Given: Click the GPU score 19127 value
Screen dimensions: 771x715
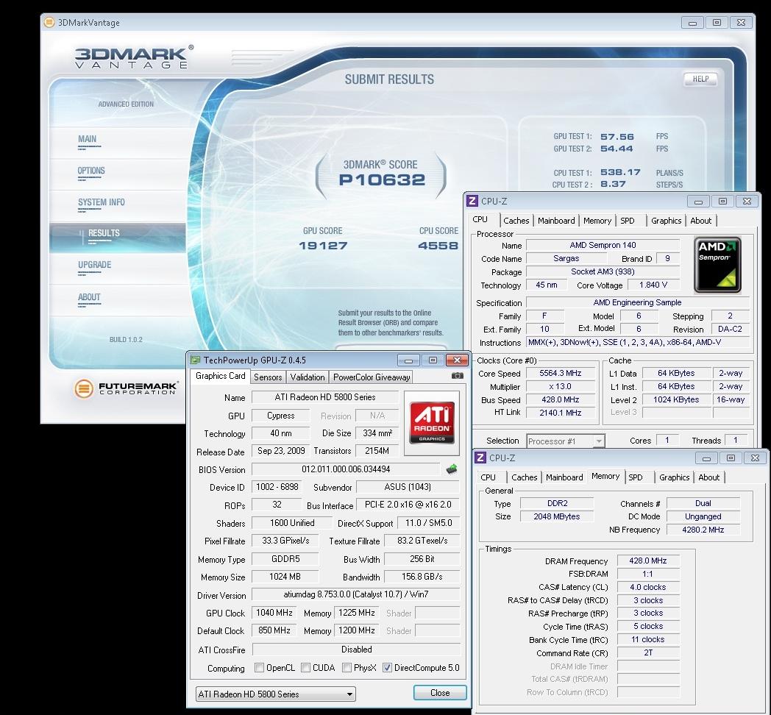Looking at the screenshot, I should 323,246.
